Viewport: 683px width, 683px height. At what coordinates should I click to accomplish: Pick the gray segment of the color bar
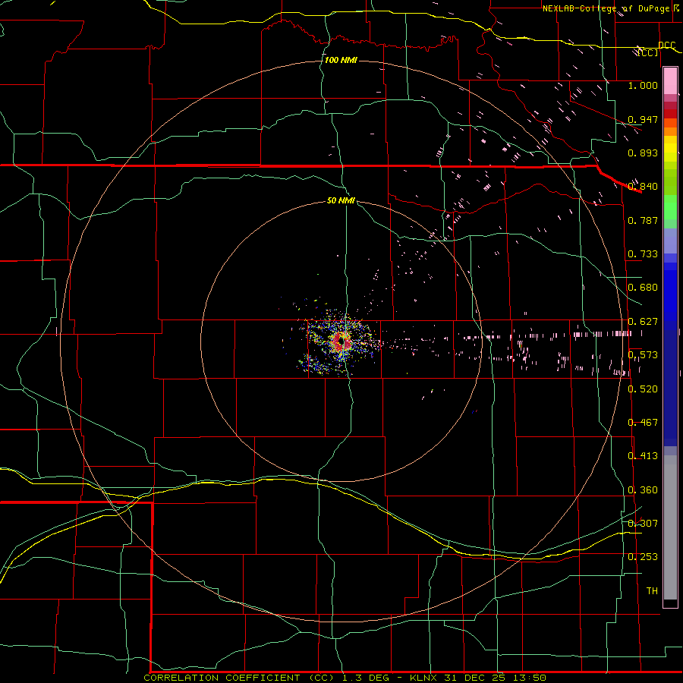[670, 527]
